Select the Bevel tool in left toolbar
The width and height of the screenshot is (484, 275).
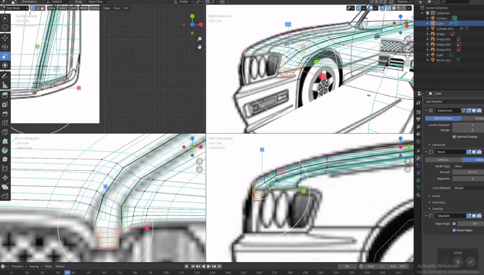pos(5,114)
